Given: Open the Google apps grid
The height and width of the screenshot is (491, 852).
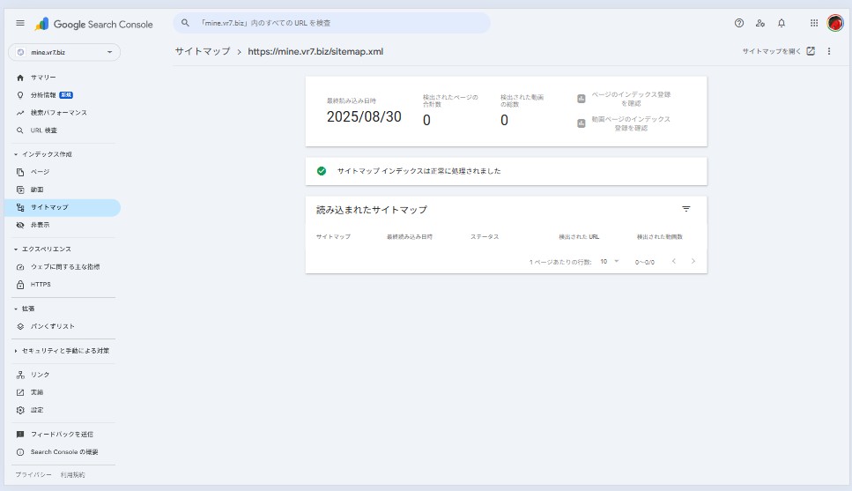Looking at the screenshot, I should click(x=813, y=23).
